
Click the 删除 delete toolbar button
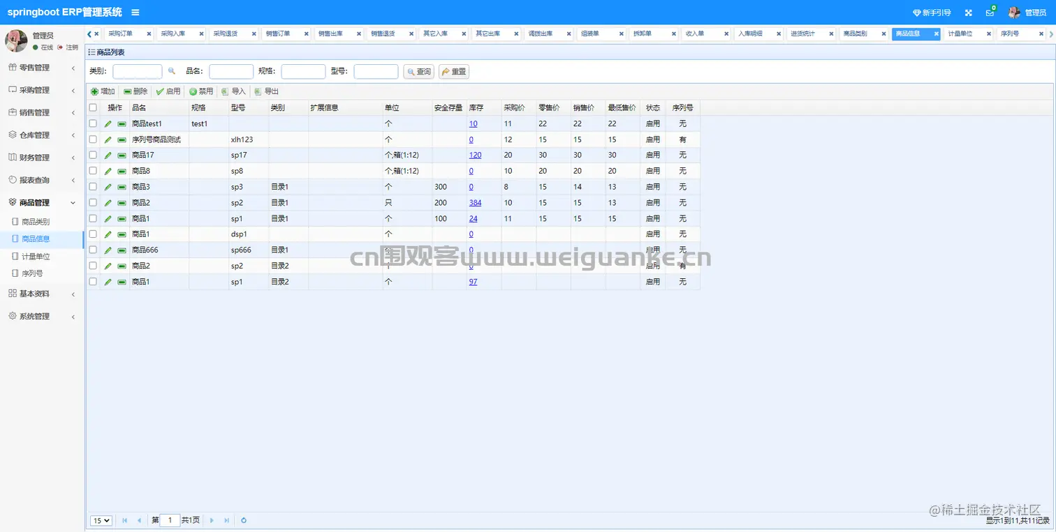[135, 91]
